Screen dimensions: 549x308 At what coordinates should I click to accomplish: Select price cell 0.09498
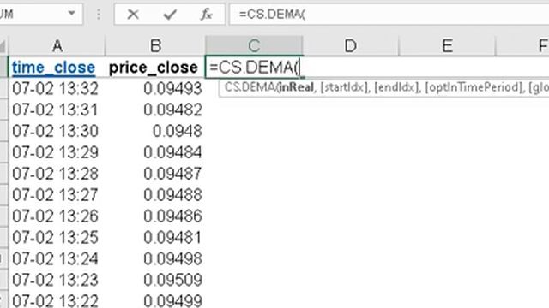[155, 258]
